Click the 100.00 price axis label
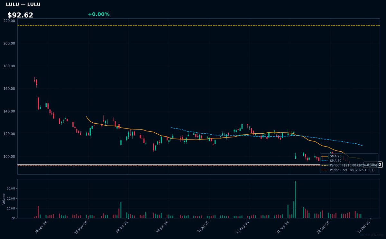Viewport: 386px width, 239px height. pos(9,157)
